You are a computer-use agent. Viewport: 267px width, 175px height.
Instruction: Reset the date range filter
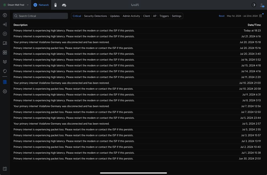coord(222,16)
